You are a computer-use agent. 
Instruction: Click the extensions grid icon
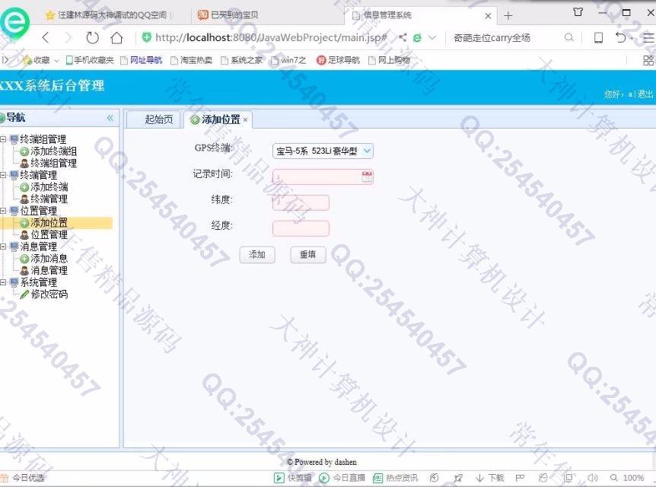(648, 60)
